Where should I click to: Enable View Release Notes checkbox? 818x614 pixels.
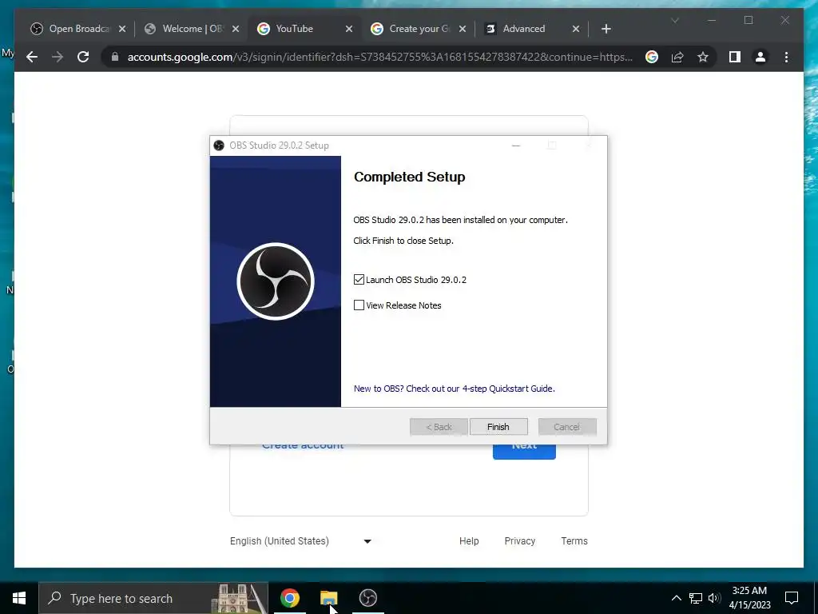click(359, 305)
